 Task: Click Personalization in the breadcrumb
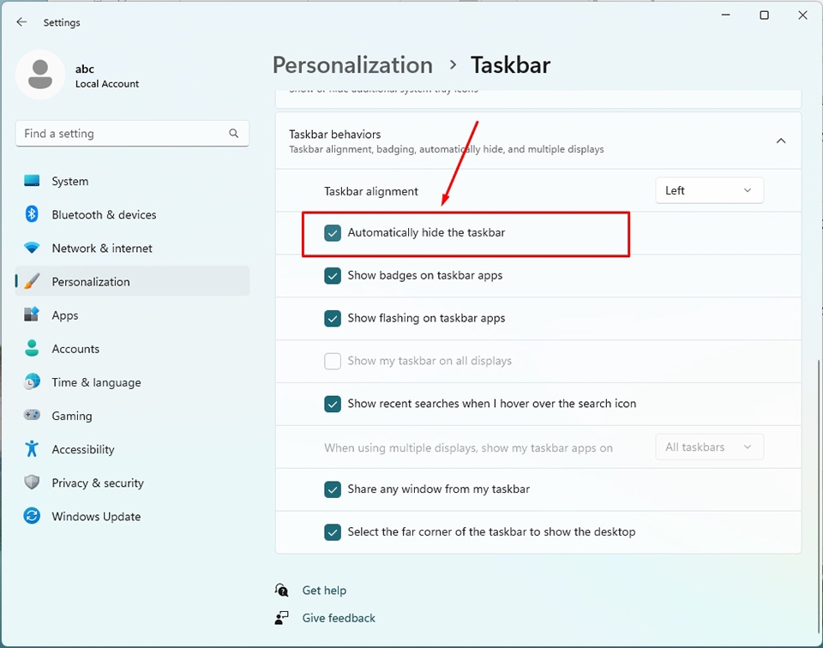click(352, 64)
